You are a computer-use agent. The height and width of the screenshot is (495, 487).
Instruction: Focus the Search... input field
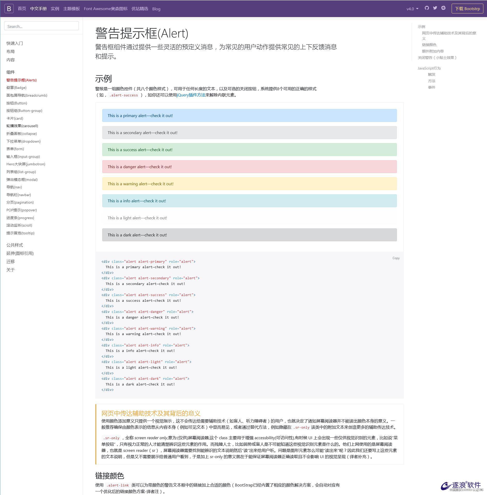(x=41, y=26)
